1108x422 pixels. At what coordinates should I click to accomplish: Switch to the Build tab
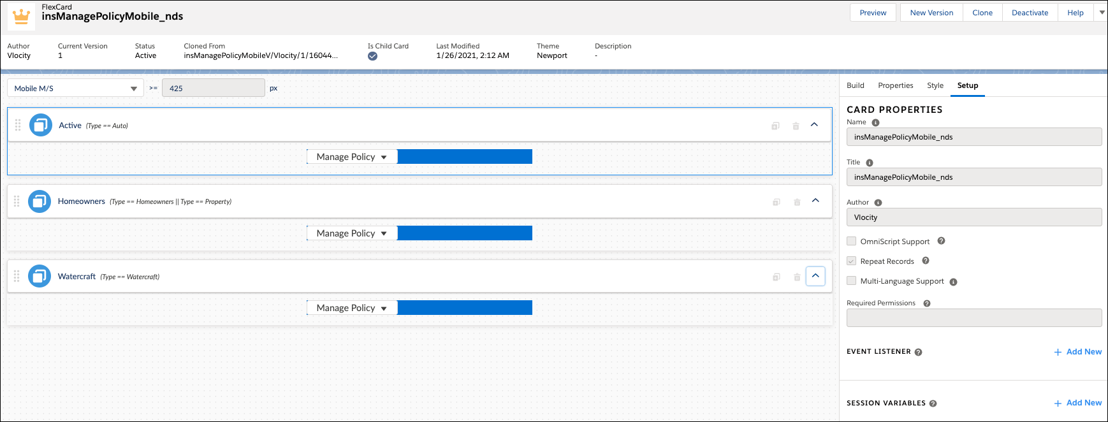click(855, 85)
